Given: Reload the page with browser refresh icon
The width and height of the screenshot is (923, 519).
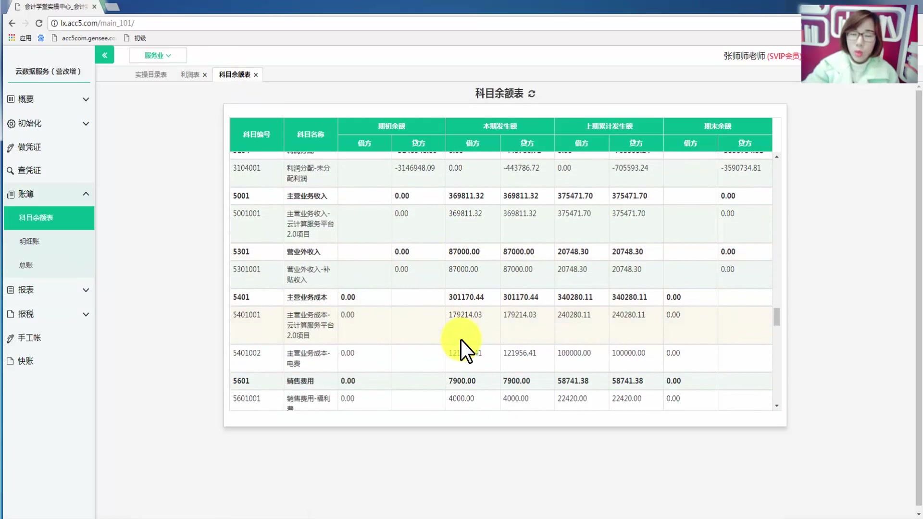Looking at the screenshot, I should coord(39,23).
